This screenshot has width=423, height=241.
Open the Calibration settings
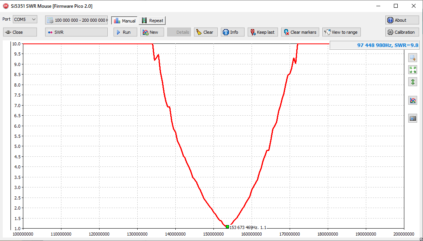[402, 32]
